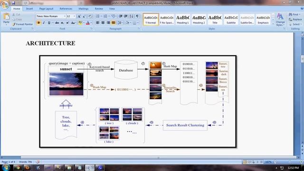The width and height of the screenshot is (304, 171).
Task: Apply superscript formatting
Action: tap(67, 23)
